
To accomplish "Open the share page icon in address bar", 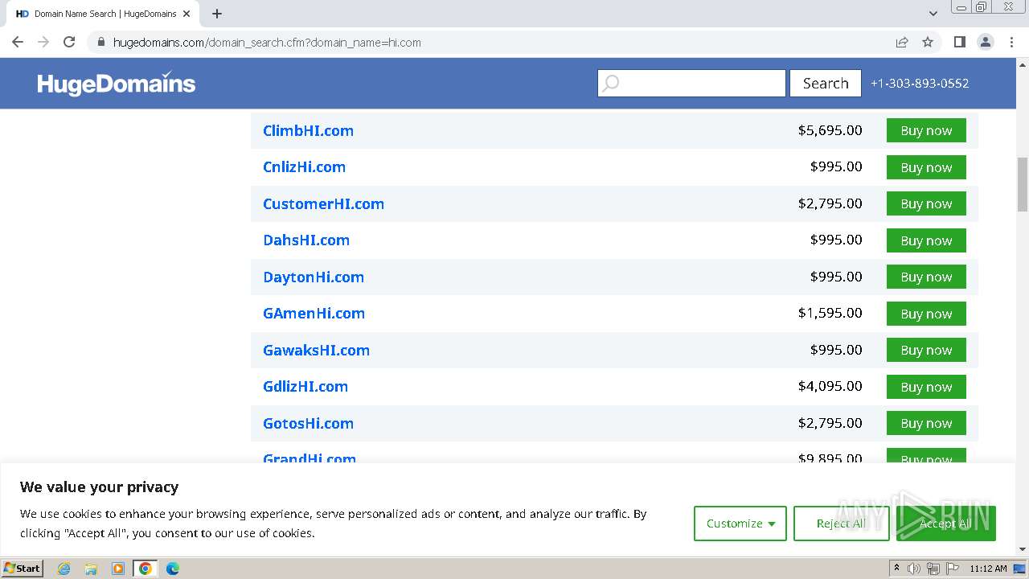I will pos(902,43).
